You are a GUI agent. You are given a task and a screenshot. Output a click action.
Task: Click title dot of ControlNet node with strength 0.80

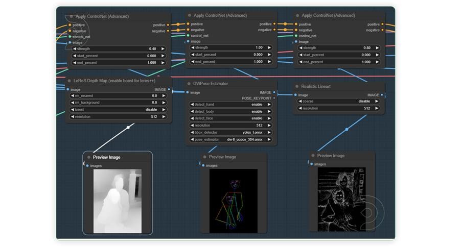[297, 15]
